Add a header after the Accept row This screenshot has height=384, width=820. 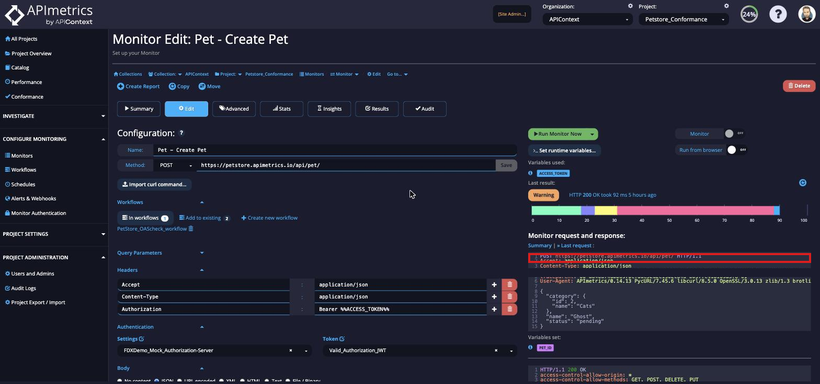pyautogui.click(x=494, y=284)
